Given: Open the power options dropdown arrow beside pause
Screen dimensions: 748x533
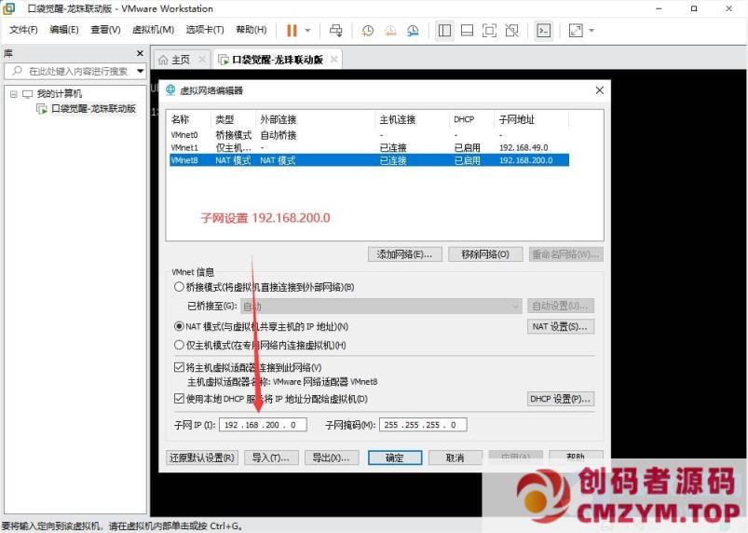Looking at the screenshot, I should (x=307, y=31).
